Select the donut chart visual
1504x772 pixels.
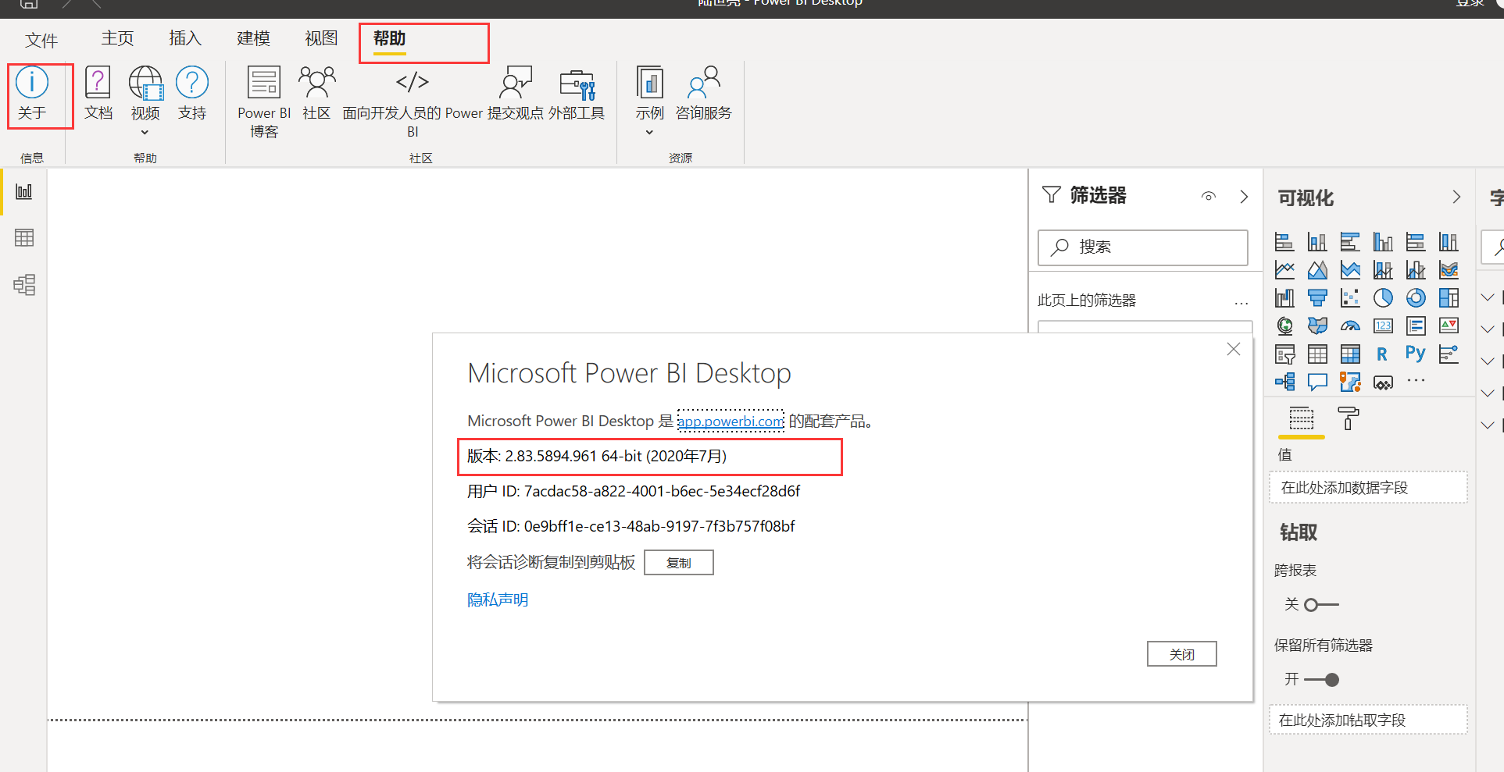(x=1416, y=298)
